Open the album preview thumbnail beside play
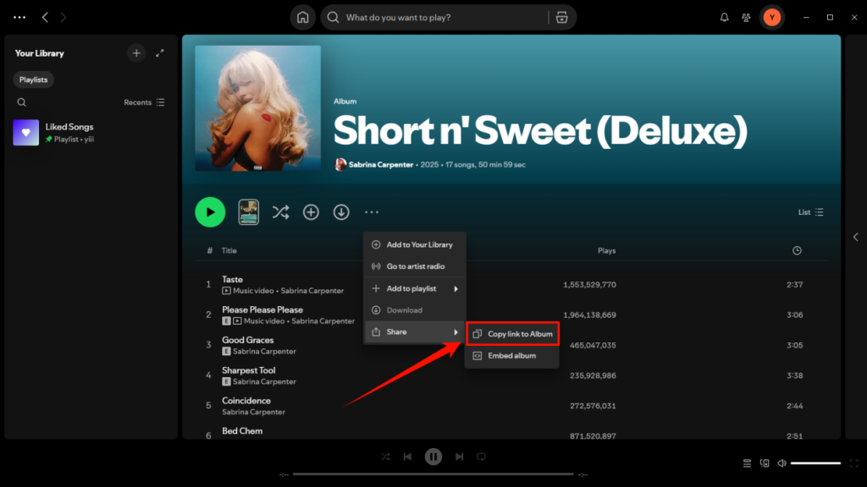Viewport: 867px width, 487px height. tap(248, 212)
